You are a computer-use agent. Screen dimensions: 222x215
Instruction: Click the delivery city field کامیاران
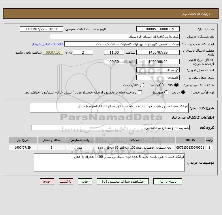tap(158, 78)
